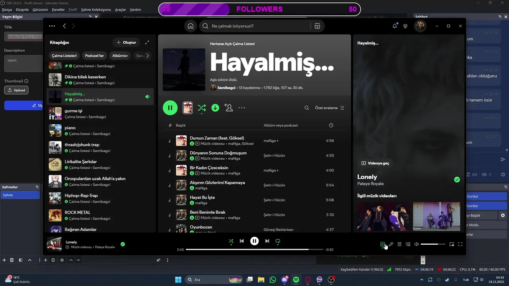Move scene up with OBS arrow
Viewport: 509px width, 286px height.
pyautogui.click(x=29, y=260)
